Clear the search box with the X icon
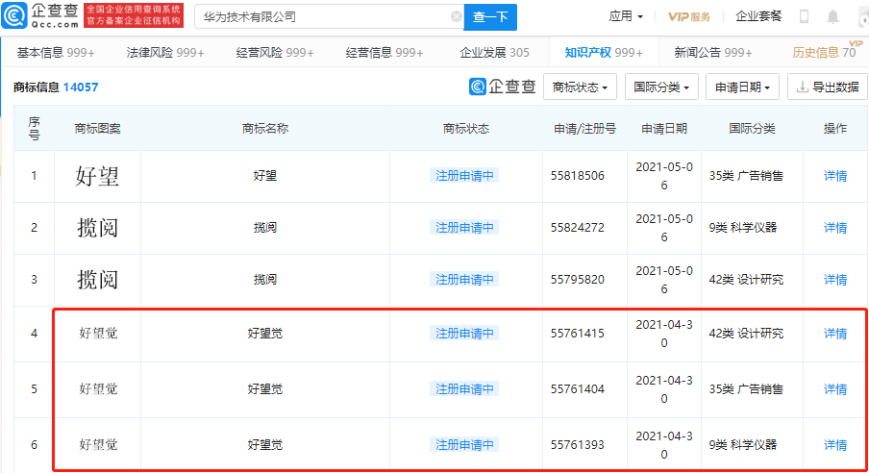Viewport: 869px width, 473px height. [x=456, y=16]
